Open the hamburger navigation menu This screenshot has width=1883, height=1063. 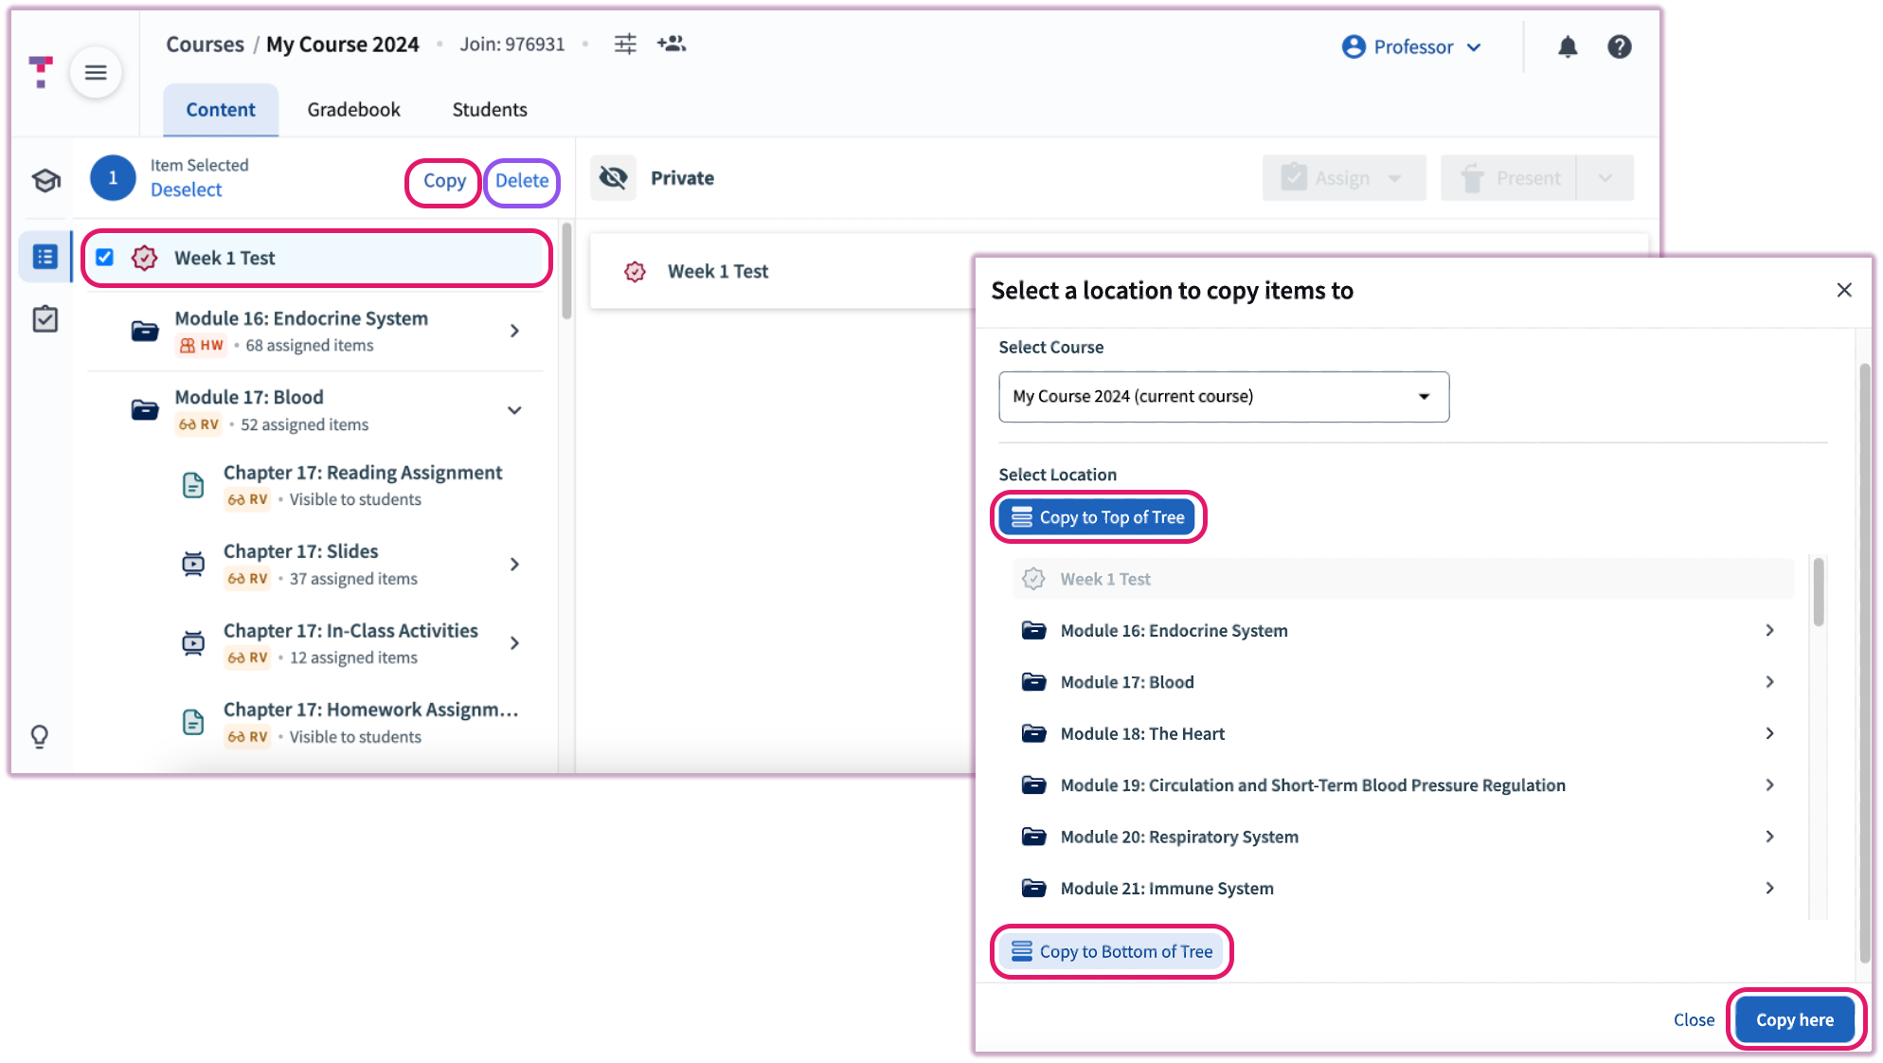click(96, 72)
